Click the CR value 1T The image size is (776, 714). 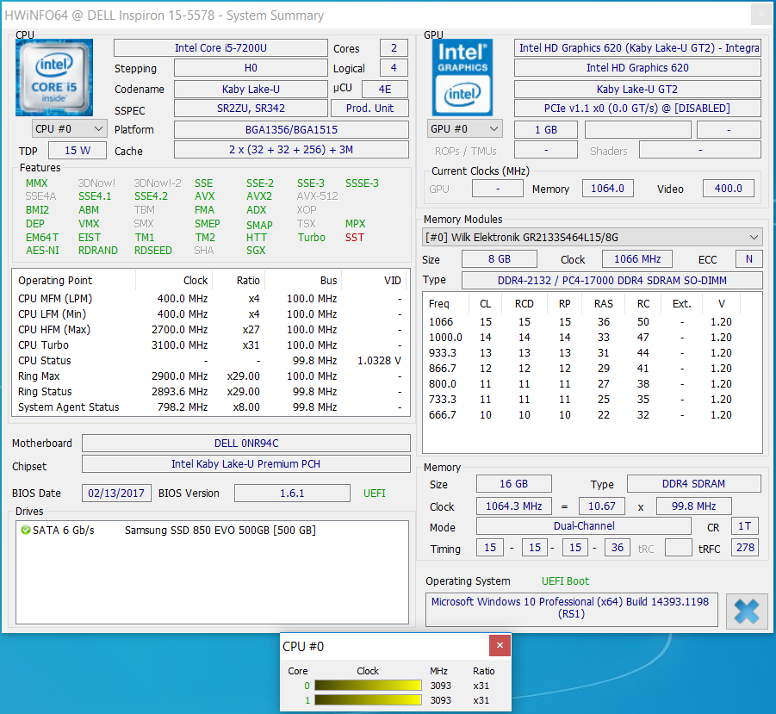(x=745, y=526)
